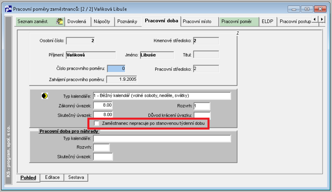Click the tab scroll right arrow
This screenshot has height=192, width=332.
click(322, 19)
